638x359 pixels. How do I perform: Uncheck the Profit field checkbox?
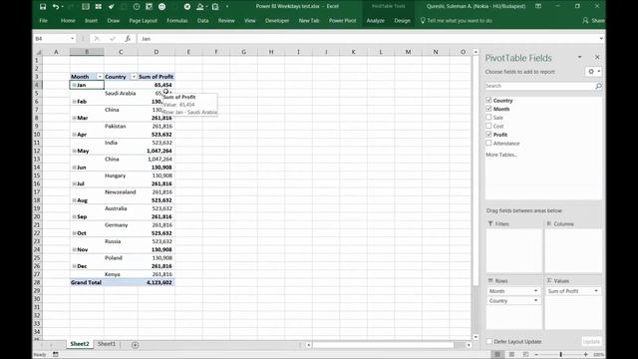tap(488, 135)
